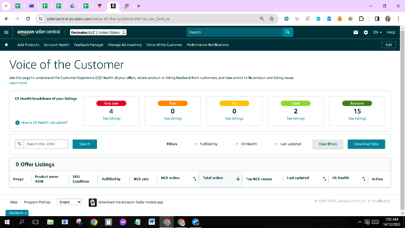
Task: Expand the CX Health filter dropdown
Action: click(x=246, y=144)
